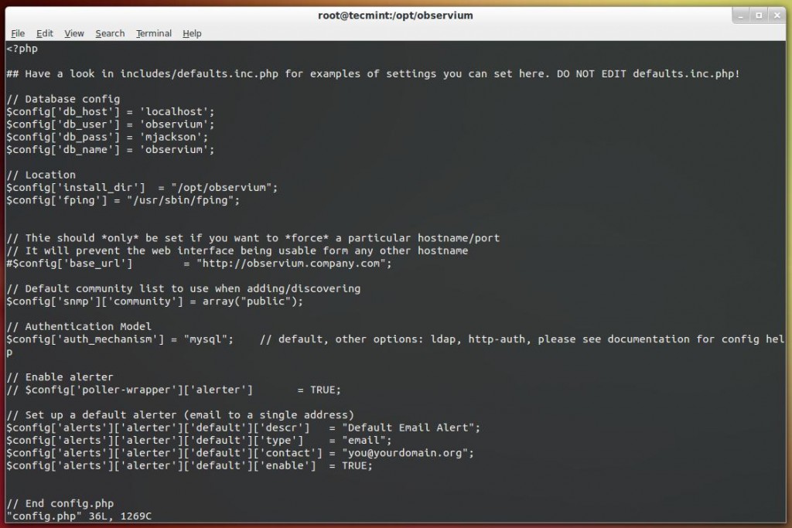Open the Help menu

tap(190, 33)
